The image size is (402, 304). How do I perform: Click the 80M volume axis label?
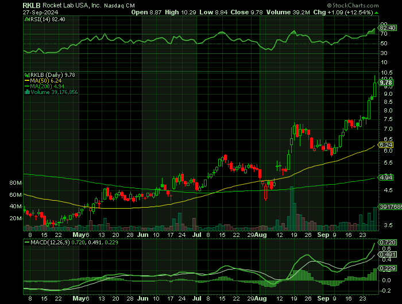point(16,183)
